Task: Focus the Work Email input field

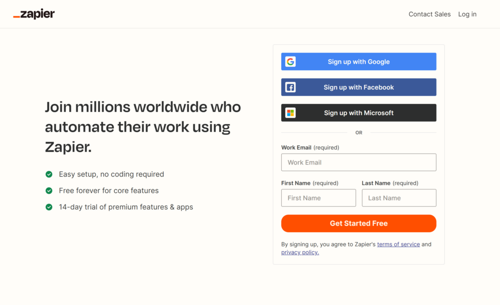Action: pos(358,163)
